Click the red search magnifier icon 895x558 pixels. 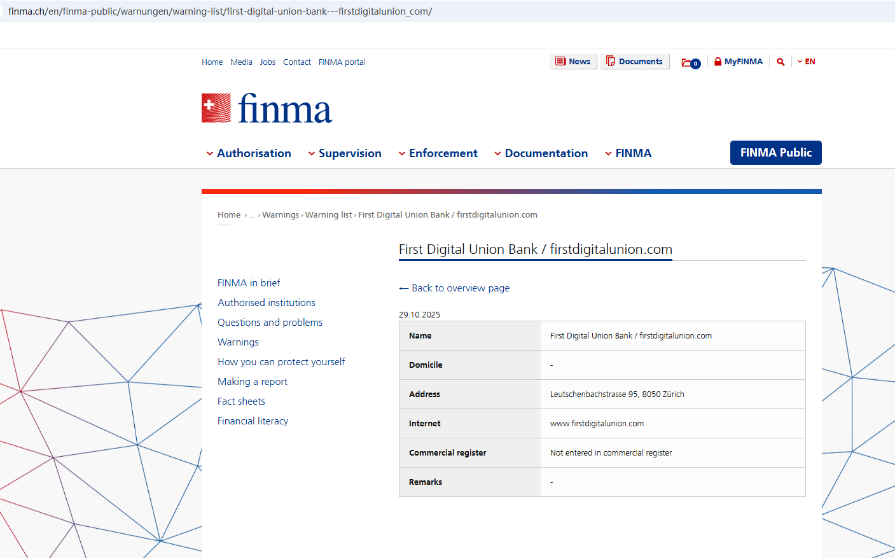click(x=781, y=62)
